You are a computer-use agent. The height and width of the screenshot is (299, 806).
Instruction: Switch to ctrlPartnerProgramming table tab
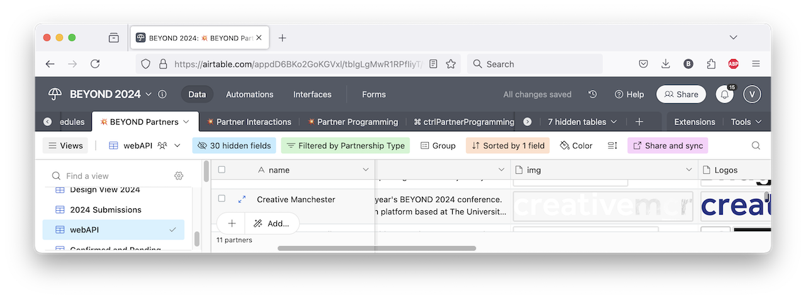pos(463,121)
